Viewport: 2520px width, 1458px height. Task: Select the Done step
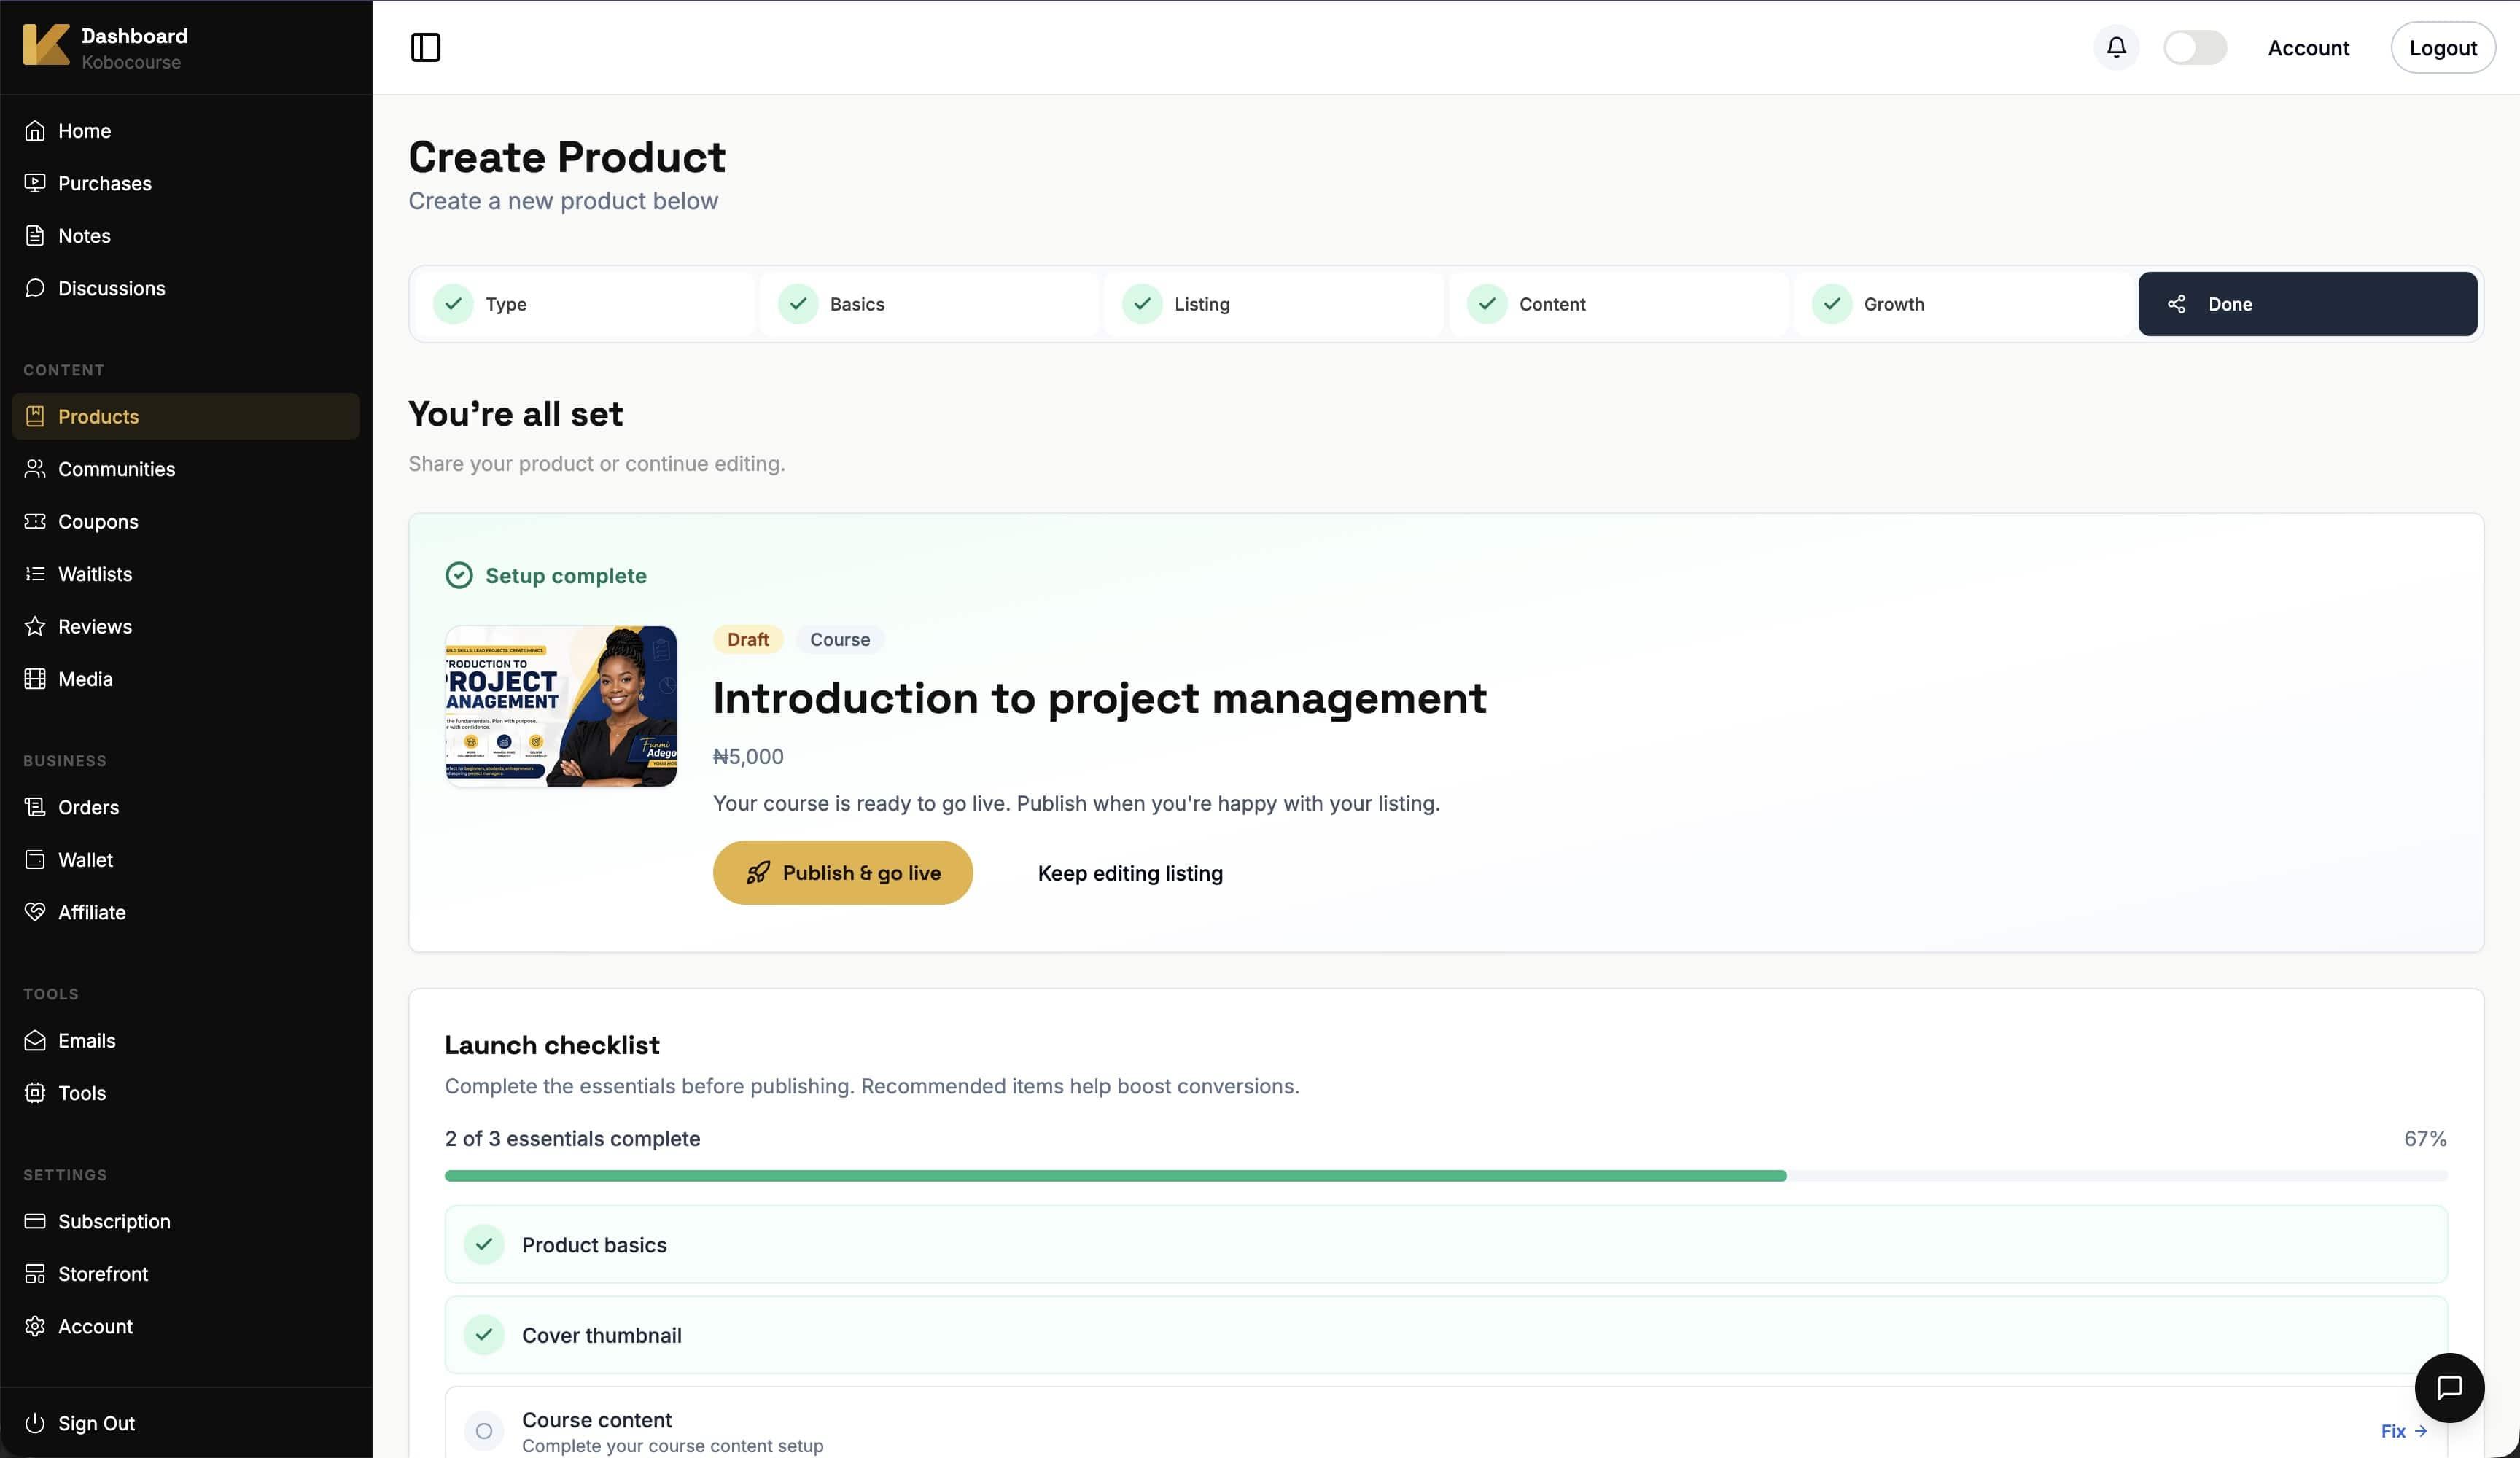(2307, 304)
